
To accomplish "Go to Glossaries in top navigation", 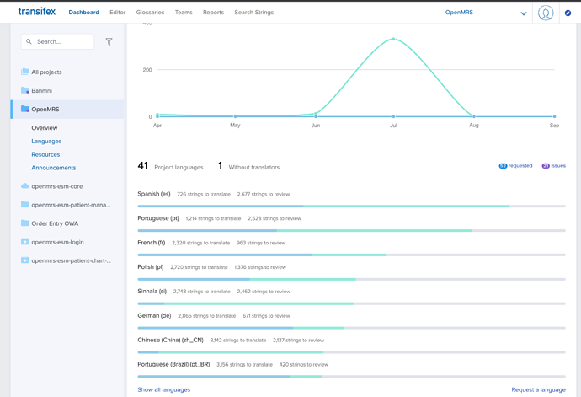I will pos(150,13).
